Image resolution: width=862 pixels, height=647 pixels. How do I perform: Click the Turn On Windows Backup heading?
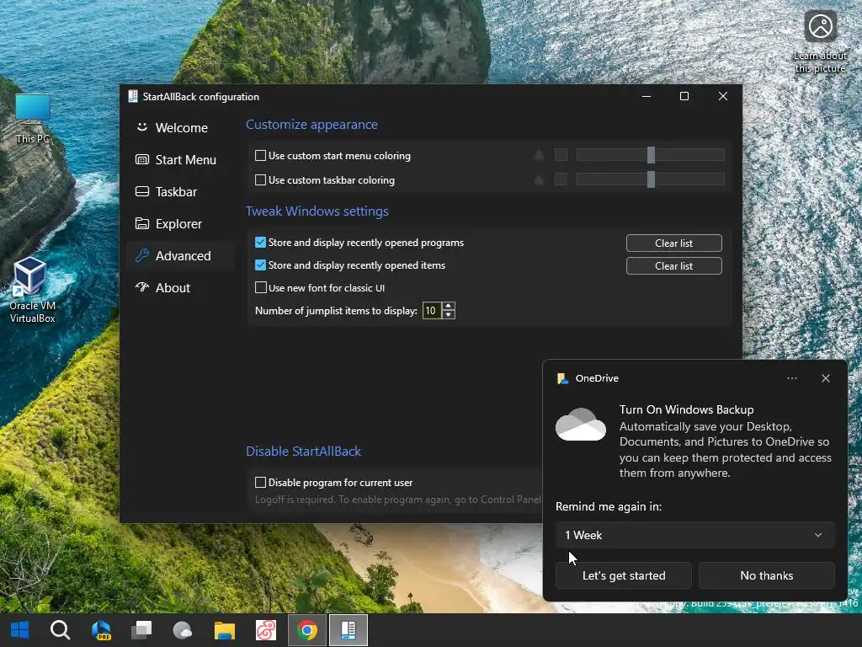click(x=686, y=409)
